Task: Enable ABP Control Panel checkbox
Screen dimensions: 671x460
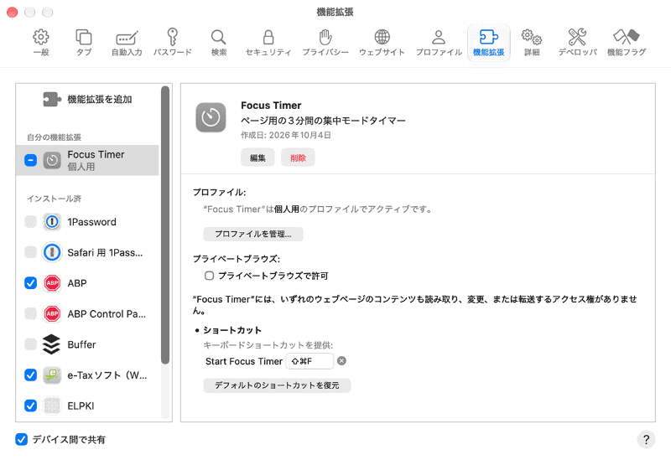Action: tap(30, 314)
